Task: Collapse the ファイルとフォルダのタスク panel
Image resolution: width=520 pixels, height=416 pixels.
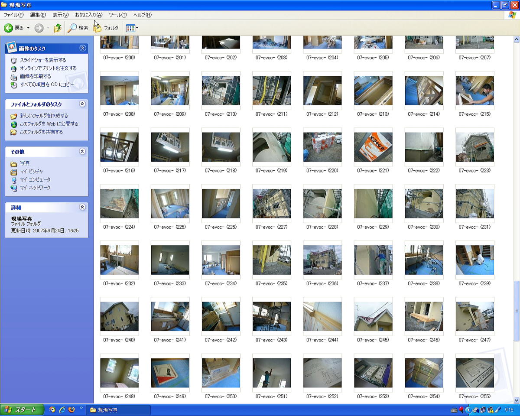Action: click(x=82, y=104)
